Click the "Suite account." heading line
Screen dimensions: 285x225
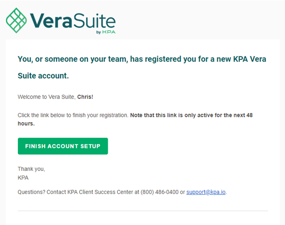tap(43, 76)
